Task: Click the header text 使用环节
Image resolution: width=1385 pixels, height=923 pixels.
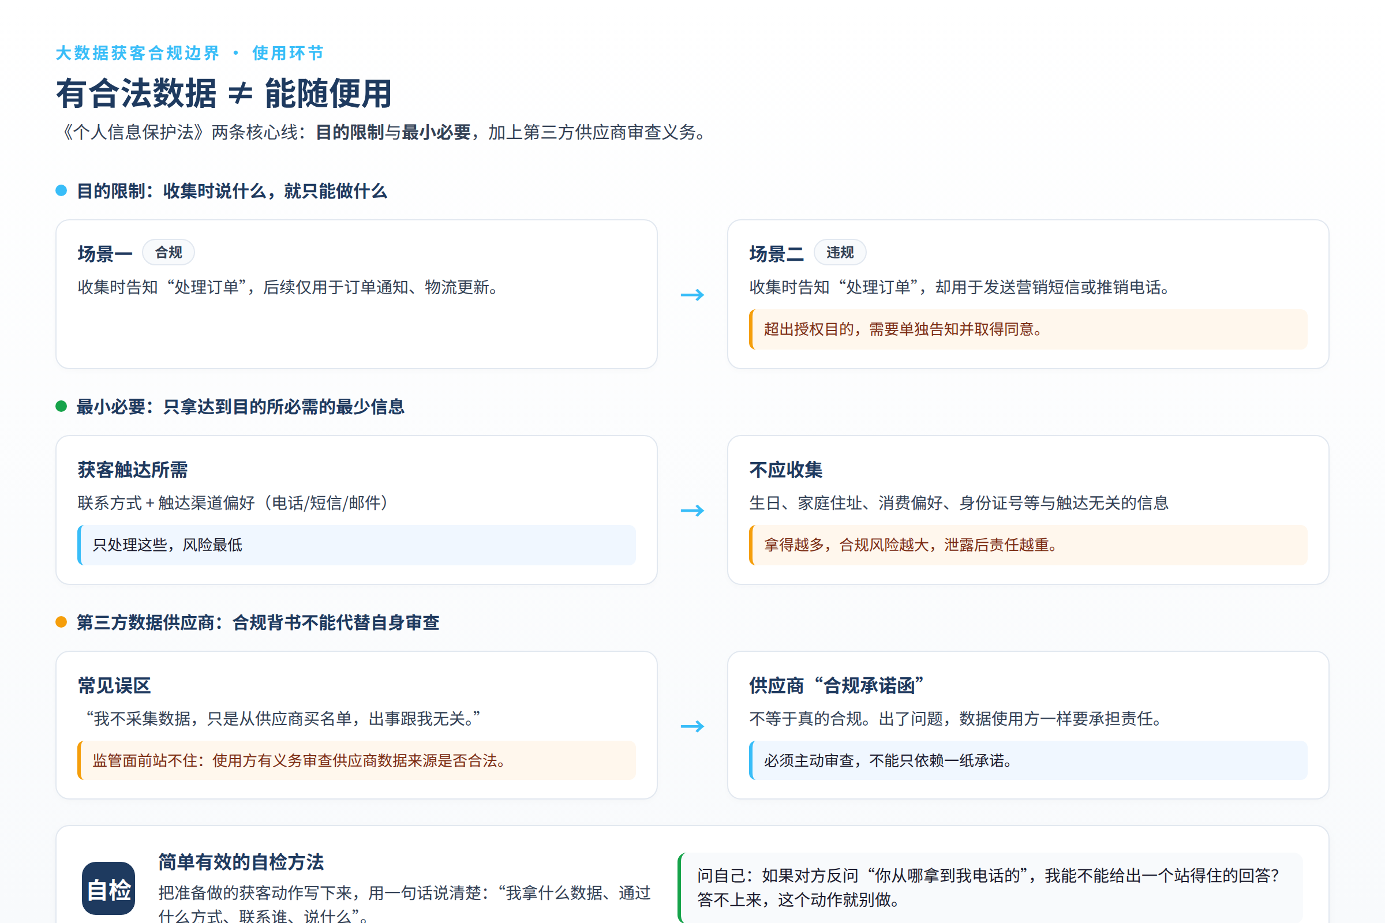Action: (x=288, y=53)
